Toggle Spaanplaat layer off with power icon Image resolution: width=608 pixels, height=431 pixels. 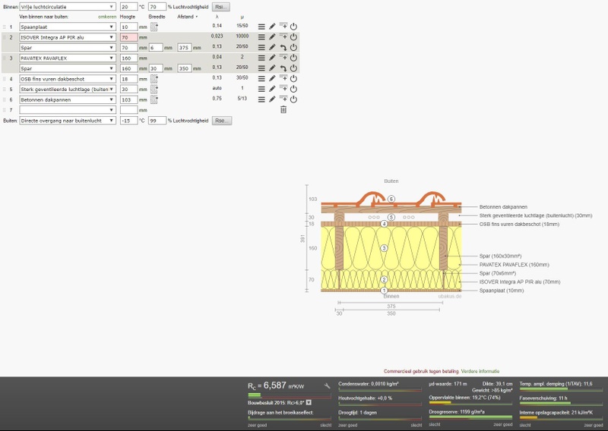click(x=293, y=27)
